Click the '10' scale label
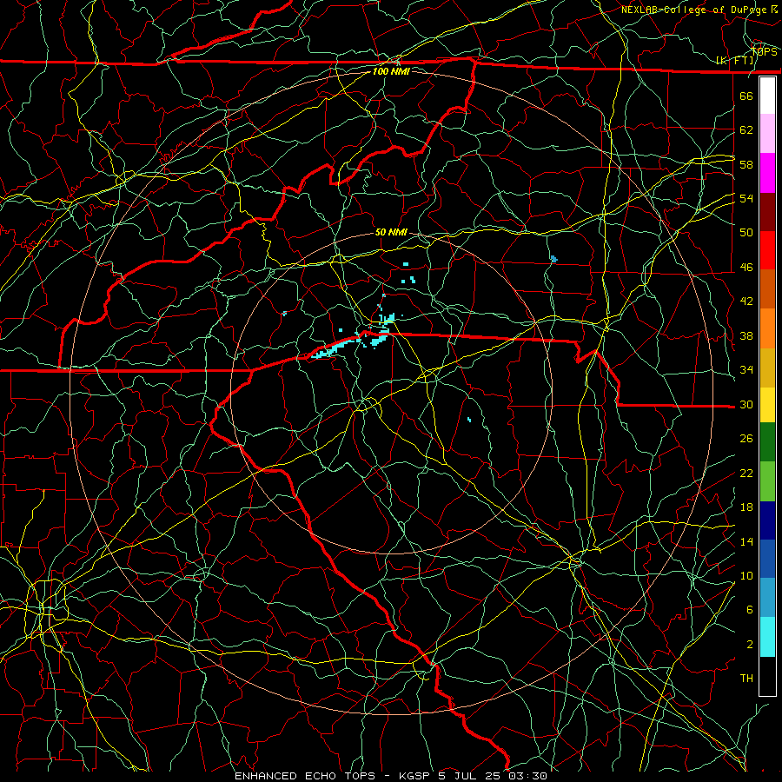Image resolution: width=782 pixels, height=782 pixels. (746, 576)
